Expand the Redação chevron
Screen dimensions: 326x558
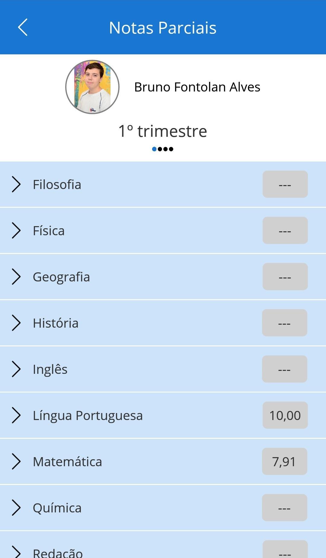point(16,553)
